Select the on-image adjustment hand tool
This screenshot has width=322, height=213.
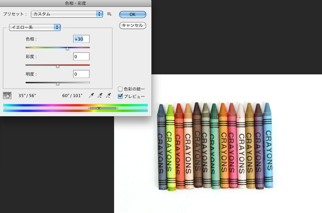tap(7, 96)
